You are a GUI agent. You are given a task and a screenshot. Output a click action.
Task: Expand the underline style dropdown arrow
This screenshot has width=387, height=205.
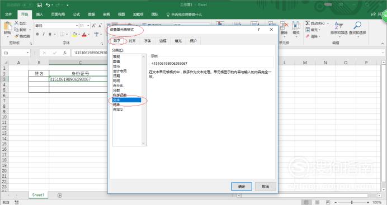pos(55,35)
